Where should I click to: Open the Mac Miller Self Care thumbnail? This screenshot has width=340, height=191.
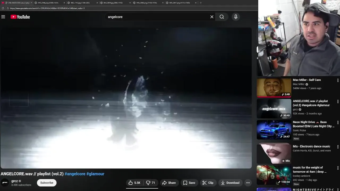[274, 88]
